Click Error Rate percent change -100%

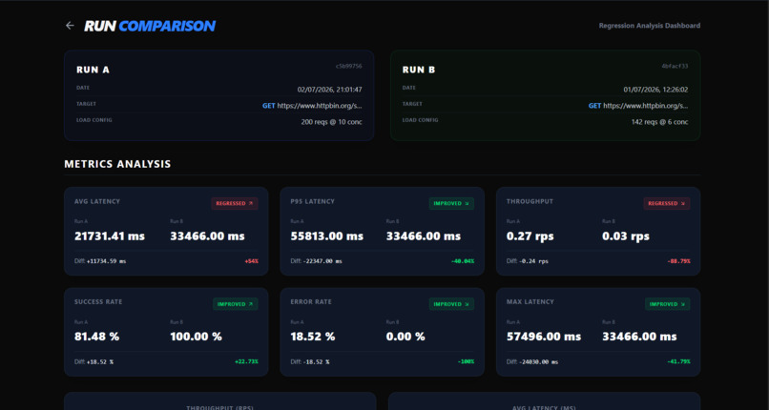coord(466,362)
